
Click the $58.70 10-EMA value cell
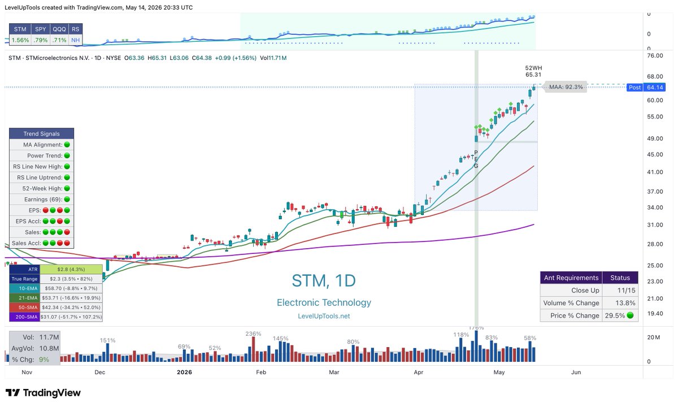(x=71, y=288)
